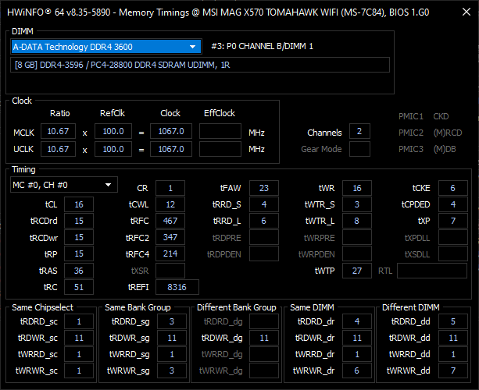
Task: Click the '#3: P0 CHANNEL B/DIMM 1' label
Action: (262, 46)
